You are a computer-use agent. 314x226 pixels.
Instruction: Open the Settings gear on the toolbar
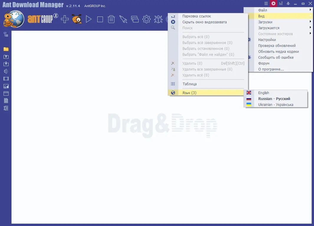point(147,19)
